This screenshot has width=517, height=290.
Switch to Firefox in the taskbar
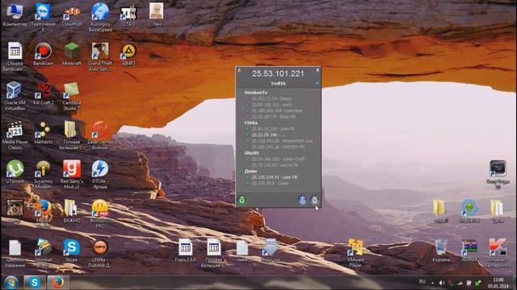[57, 283]
